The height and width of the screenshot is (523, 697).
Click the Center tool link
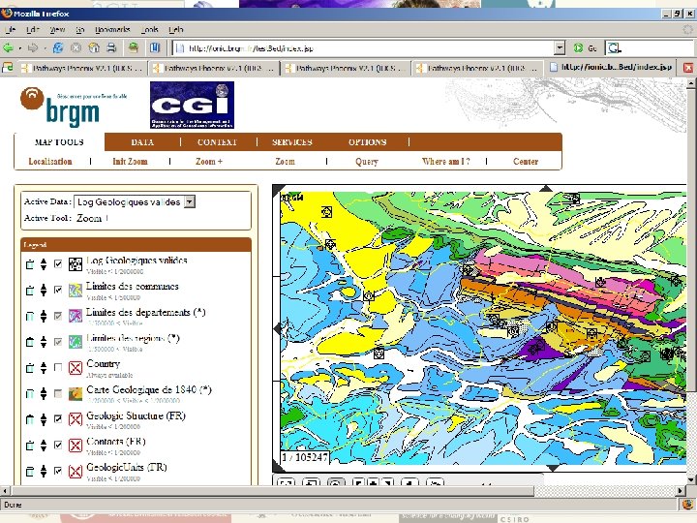(x=526, y=162)
